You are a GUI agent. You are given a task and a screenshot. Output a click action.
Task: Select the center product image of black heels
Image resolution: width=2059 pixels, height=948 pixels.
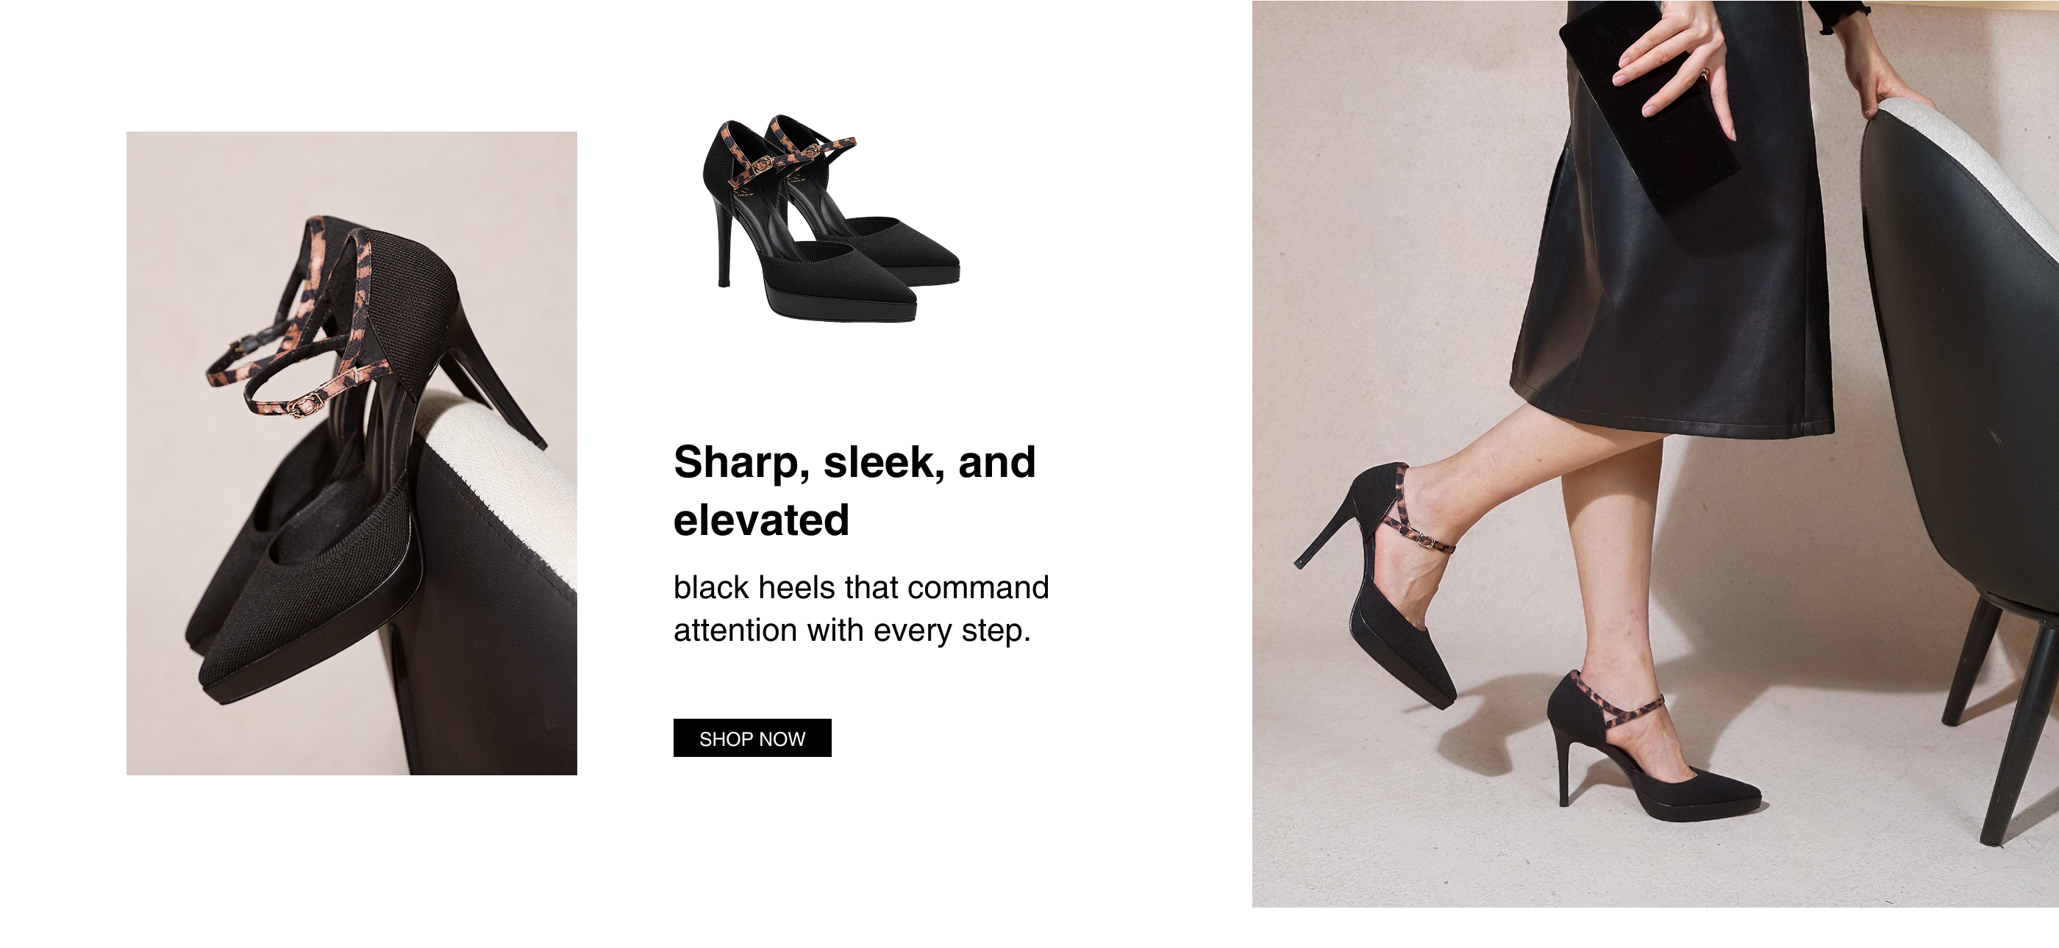click(x=831, y=220)
